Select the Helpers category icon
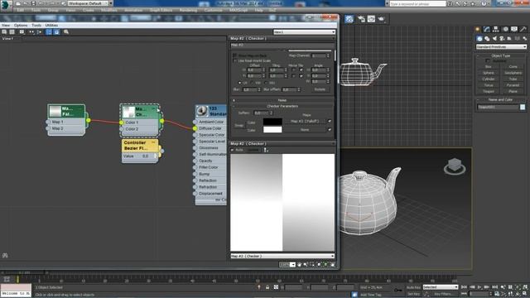Image resolution: width=530 pixels, height=298 pixels. point(509,39)
